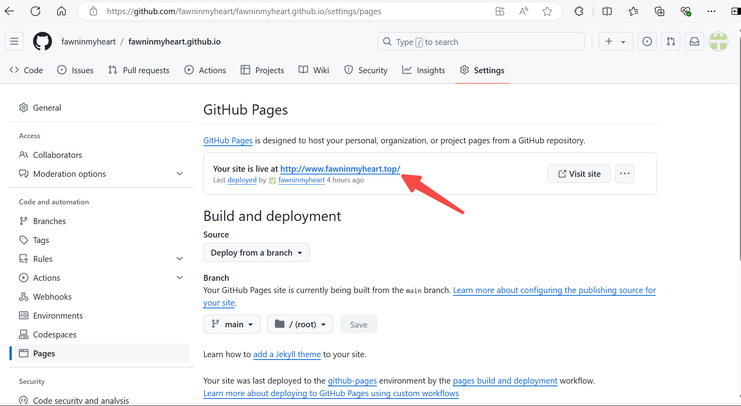Expand the Rules section in sidebar
Screen dimensions: 741x406
point(102,259)
